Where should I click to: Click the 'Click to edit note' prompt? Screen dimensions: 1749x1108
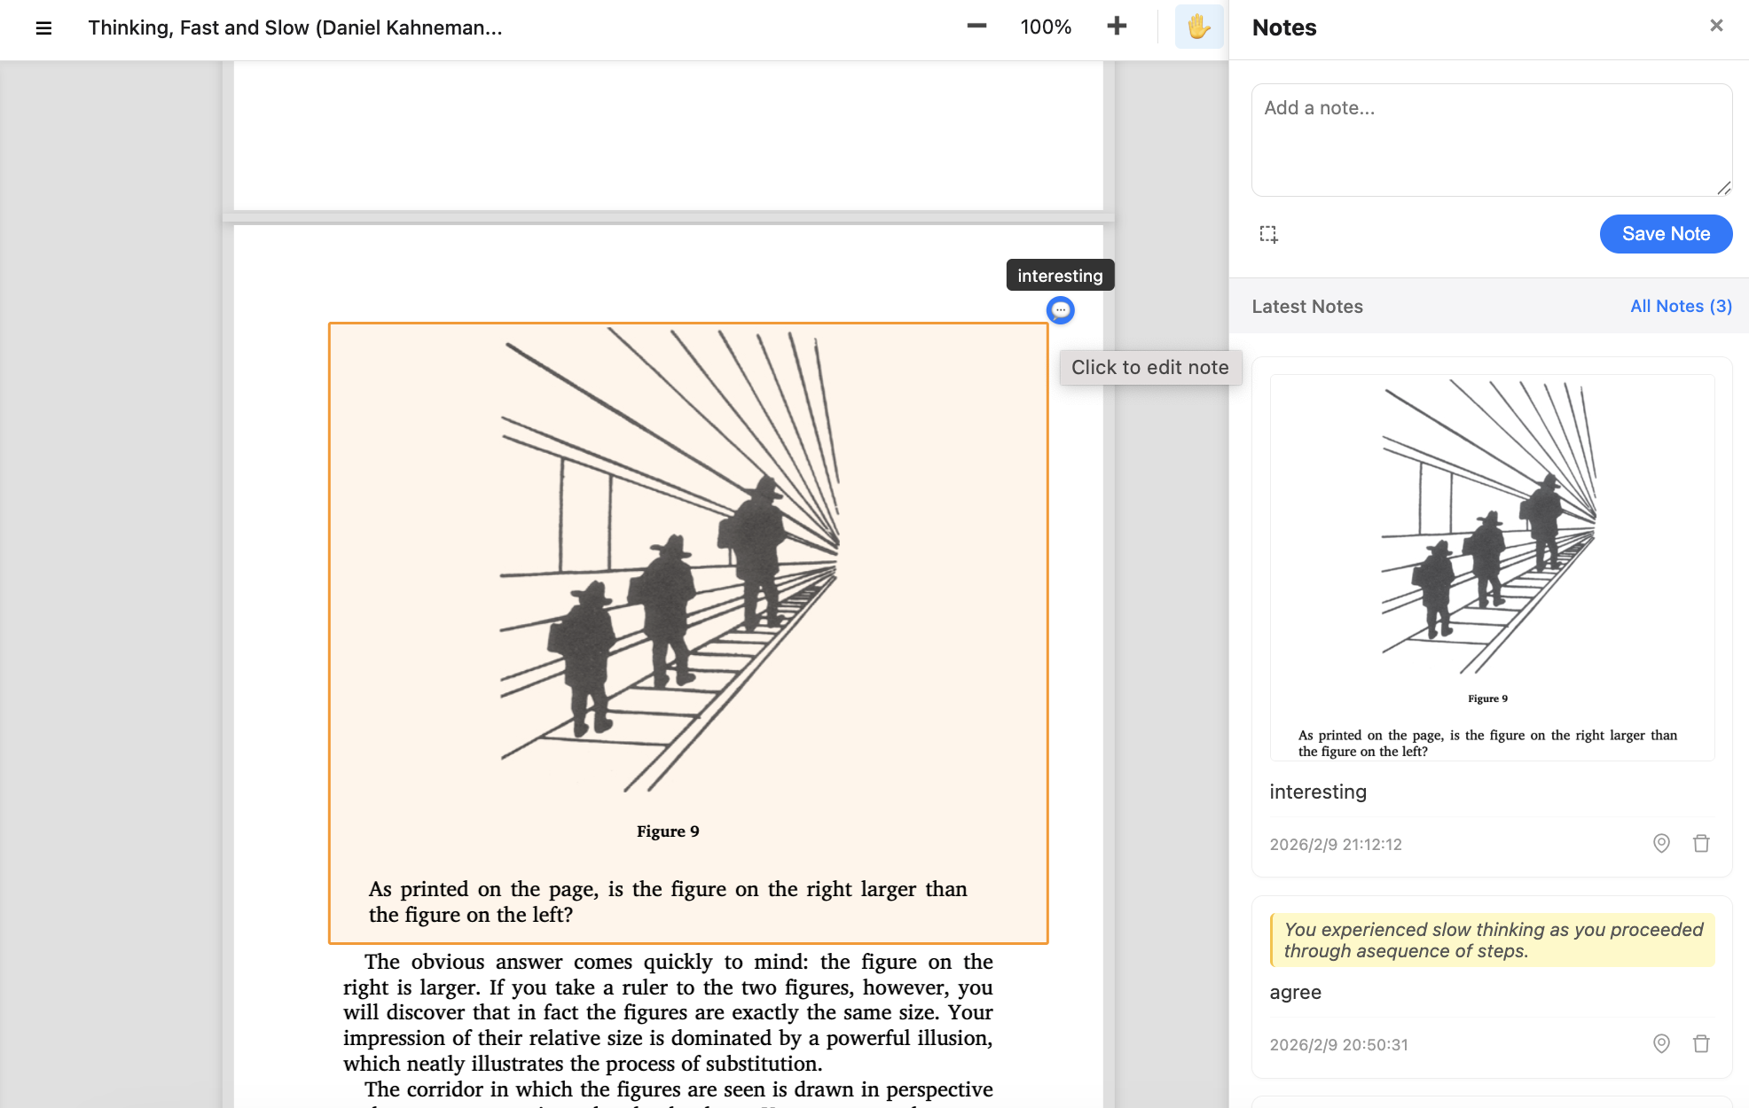(1149, 367)
